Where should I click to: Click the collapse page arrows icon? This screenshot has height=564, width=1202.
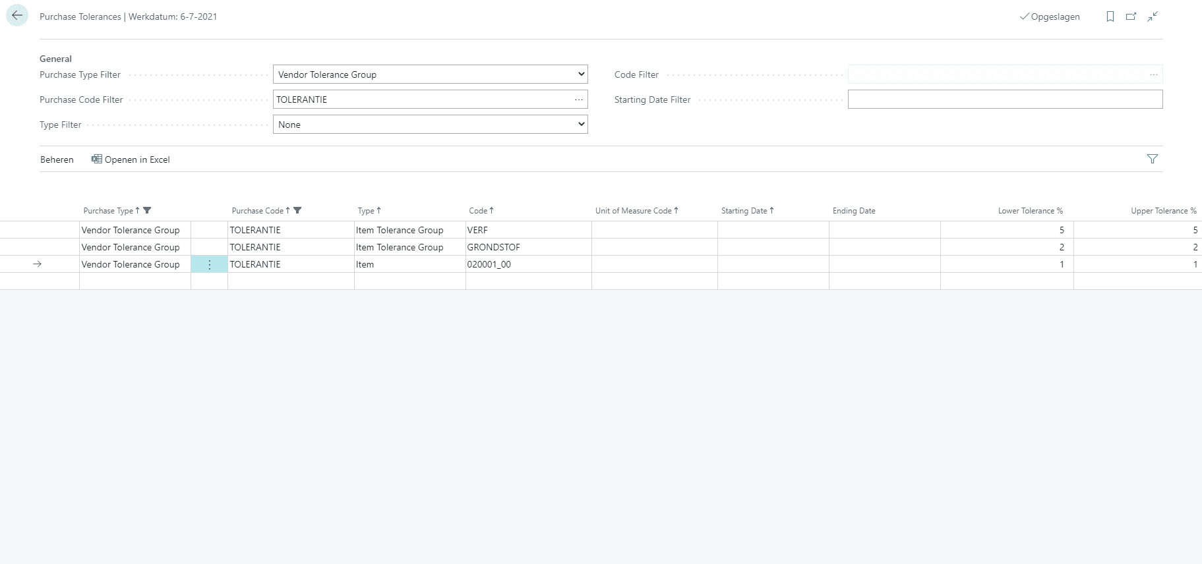pyautogui.click(x=1153, y=16)
